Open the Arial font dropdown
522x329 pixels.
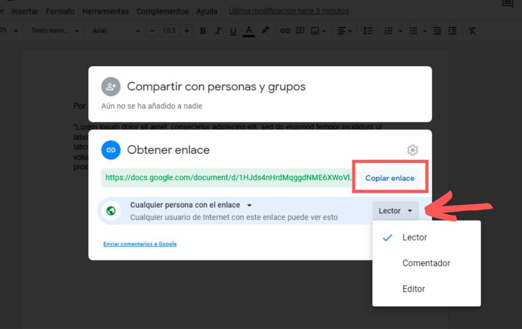tap(116, 31)
